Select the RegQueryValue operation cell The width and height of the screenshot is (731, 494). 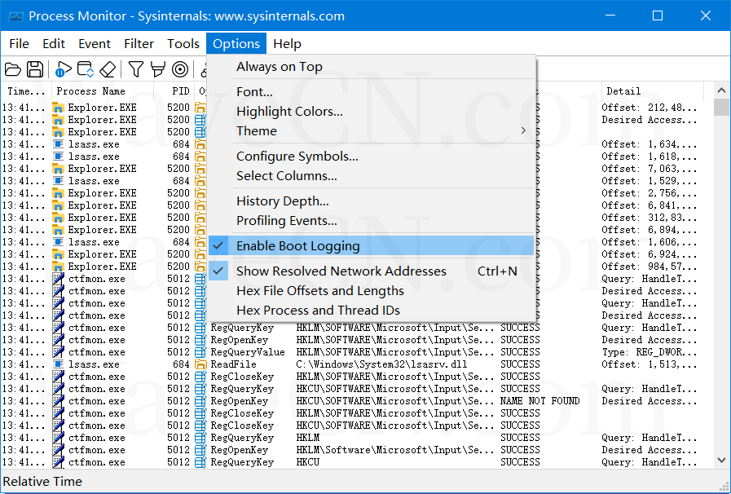tap(248, 352)
